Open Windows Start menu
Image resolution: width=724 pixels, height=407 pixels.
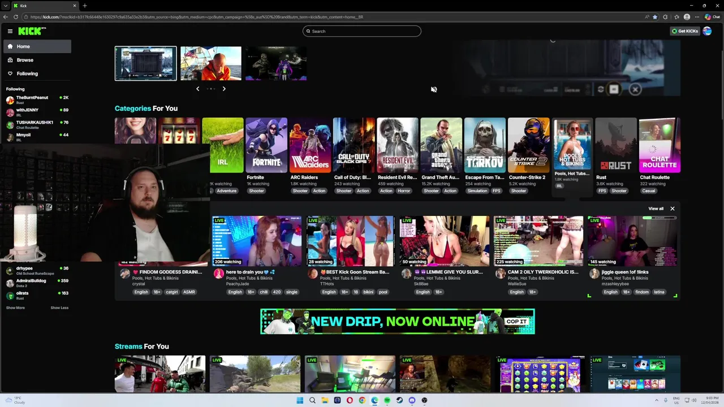tap(300, 400)
